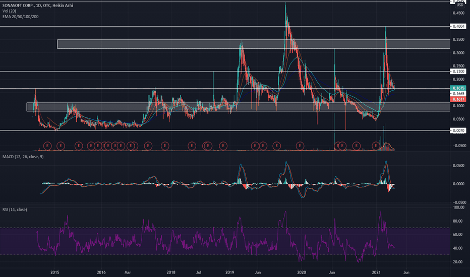Click the 0.1665 price label

458,94
